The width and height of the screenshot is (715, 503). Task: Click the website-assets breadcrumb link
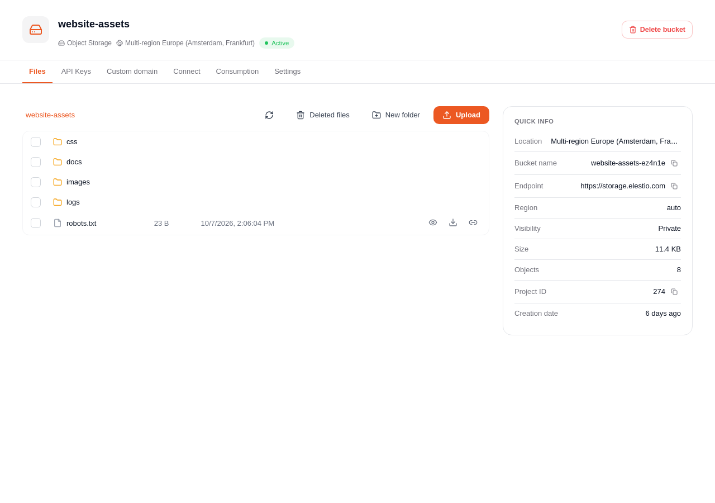[x=50, y=115]
